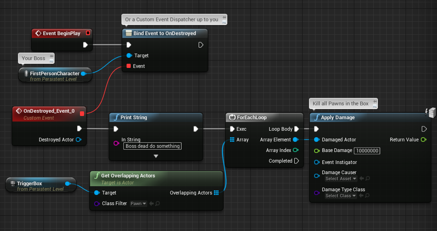Screen dimensions: 437x231
Task: Select the Bind Event to OnDestroyed node title
Action: [x=165, y=33]
